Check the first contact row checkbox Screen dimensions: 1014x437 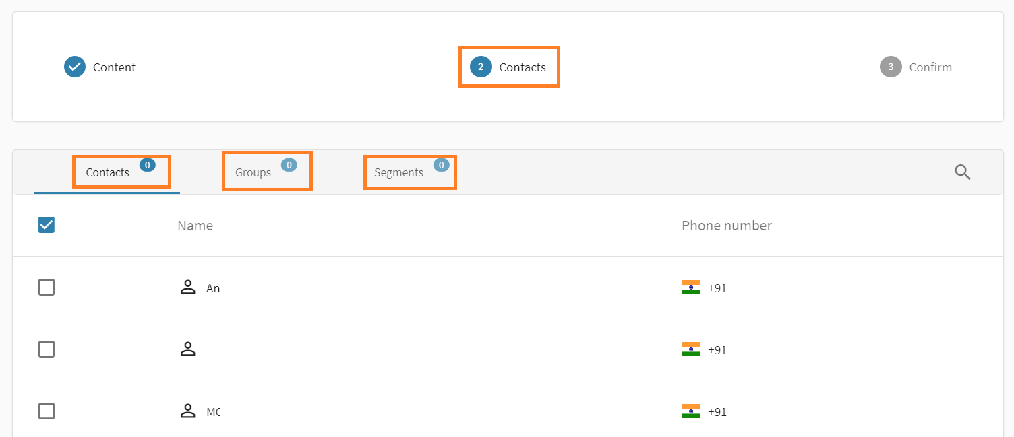[x=47, y=288]
